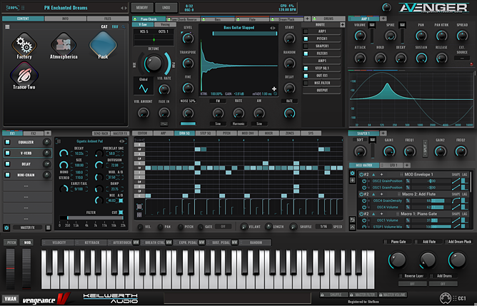The image size is (477, 306).
Task: Open the FM waveform Sine dropdown
Action: pos(218,123)
